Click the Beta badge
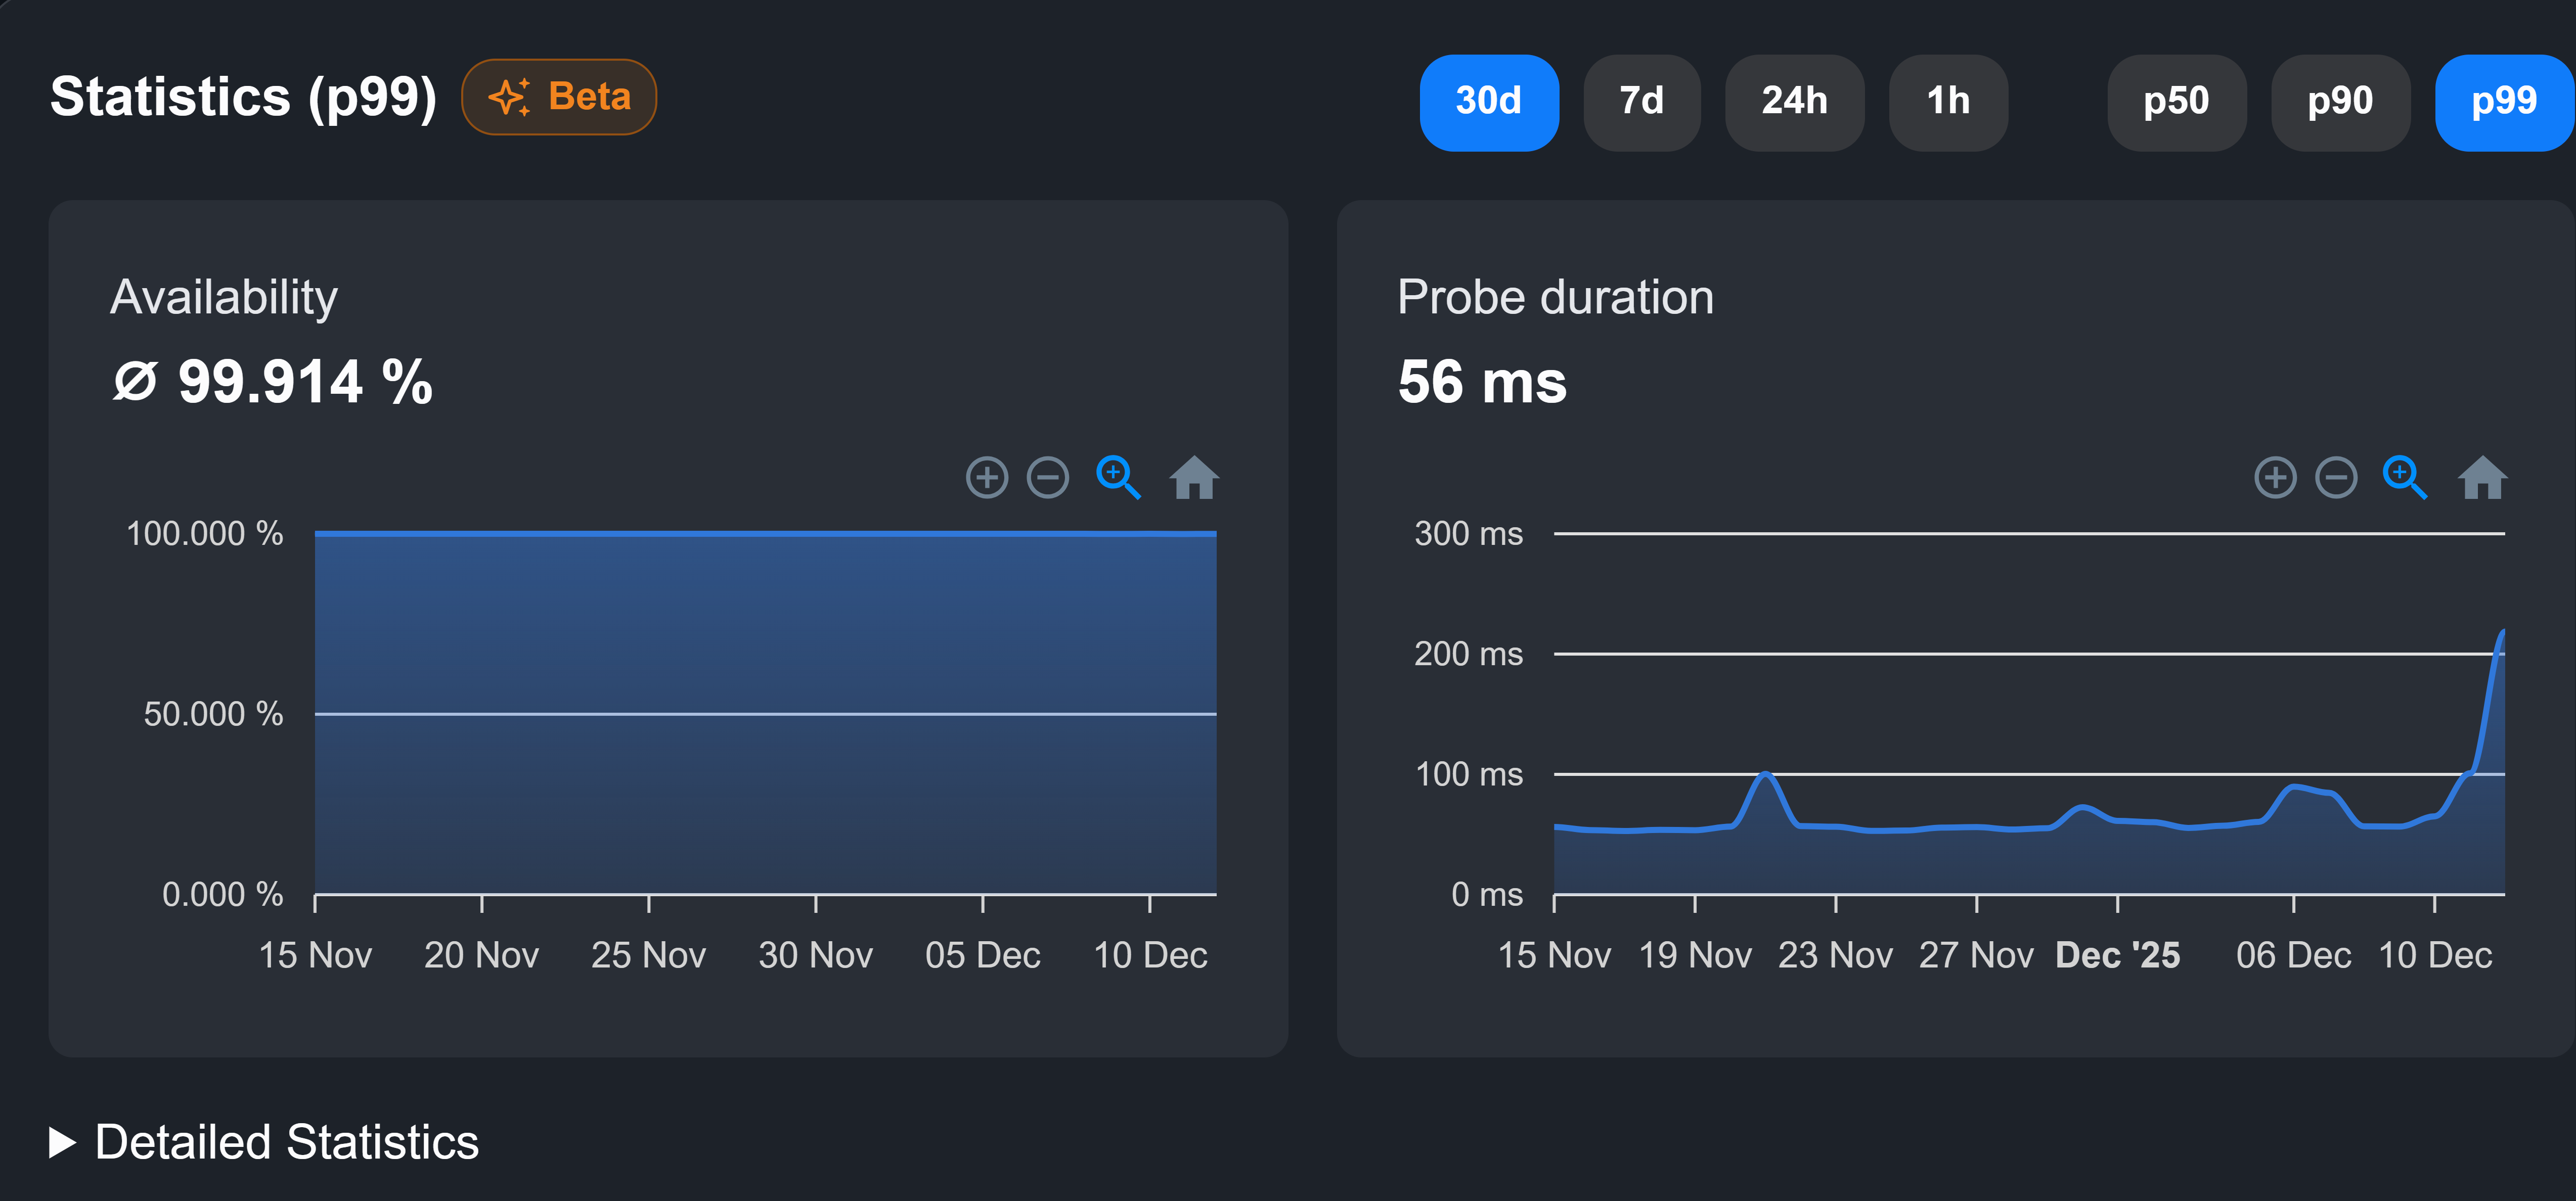This screenshot has width=2576, height=1201. click(559, 97)
